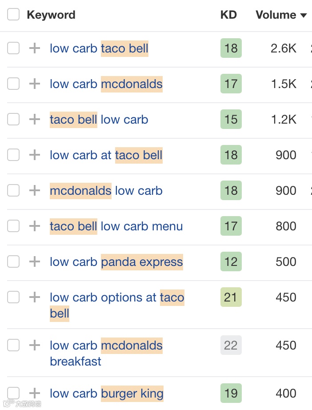Click the green KD badge showing 12
Screen dimensions: 312x410
(x=231, y=261)
